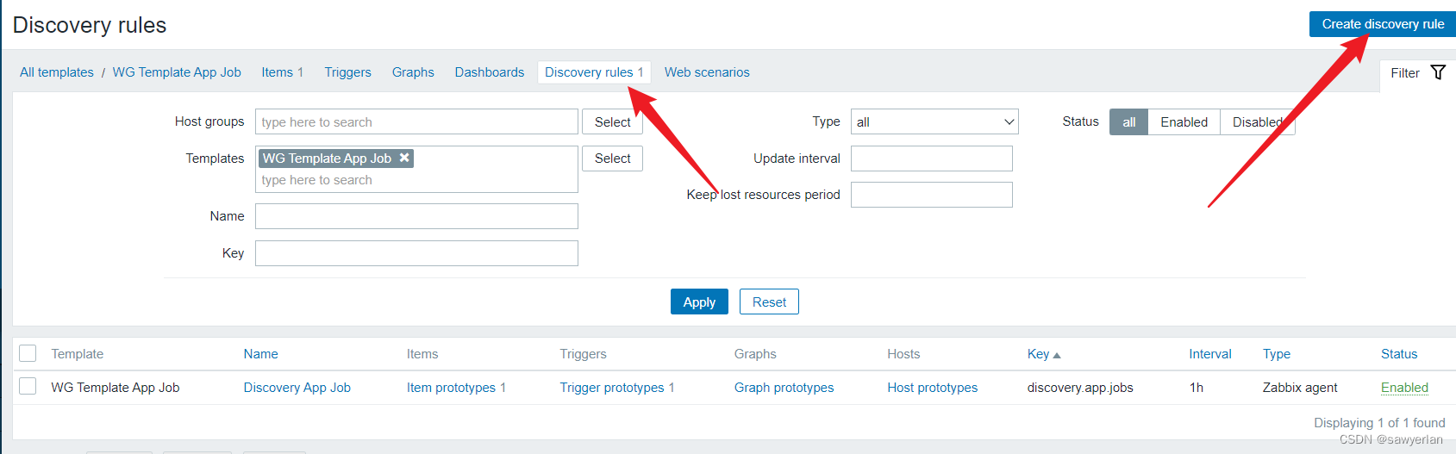The width and height of the screenshot is (1456, 454).
Task: Open the Type dropdown
Action: point(934,122)
